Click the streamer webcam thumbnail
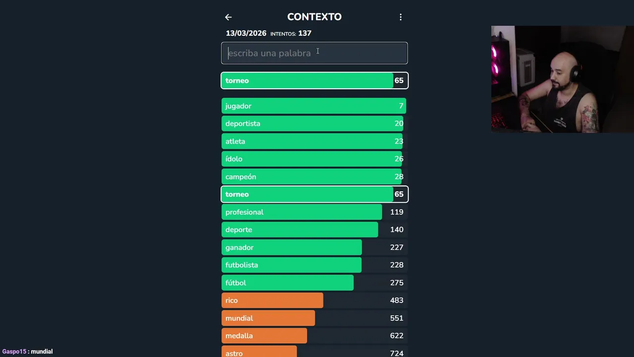Viewport: 634px width, 357px height. [562, 79]
